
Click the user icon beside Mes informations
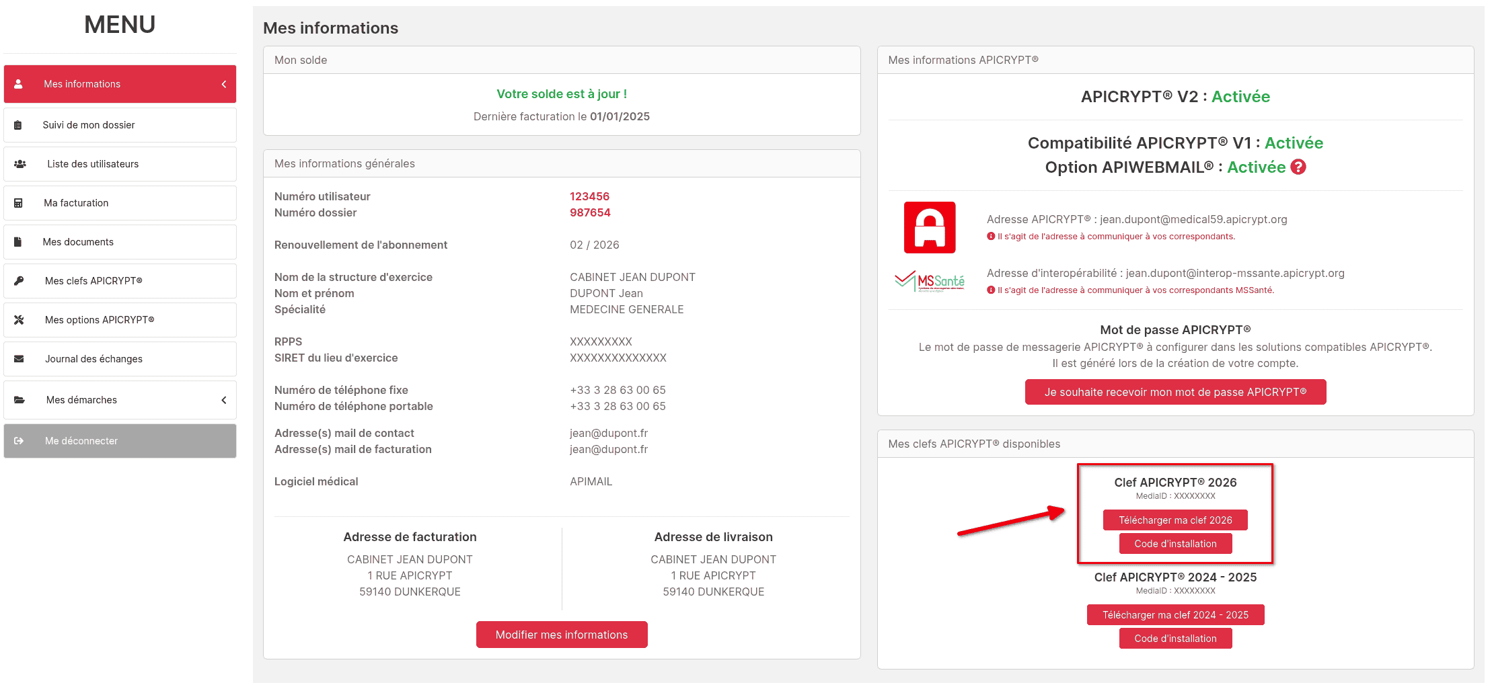(x=19, y=84)
